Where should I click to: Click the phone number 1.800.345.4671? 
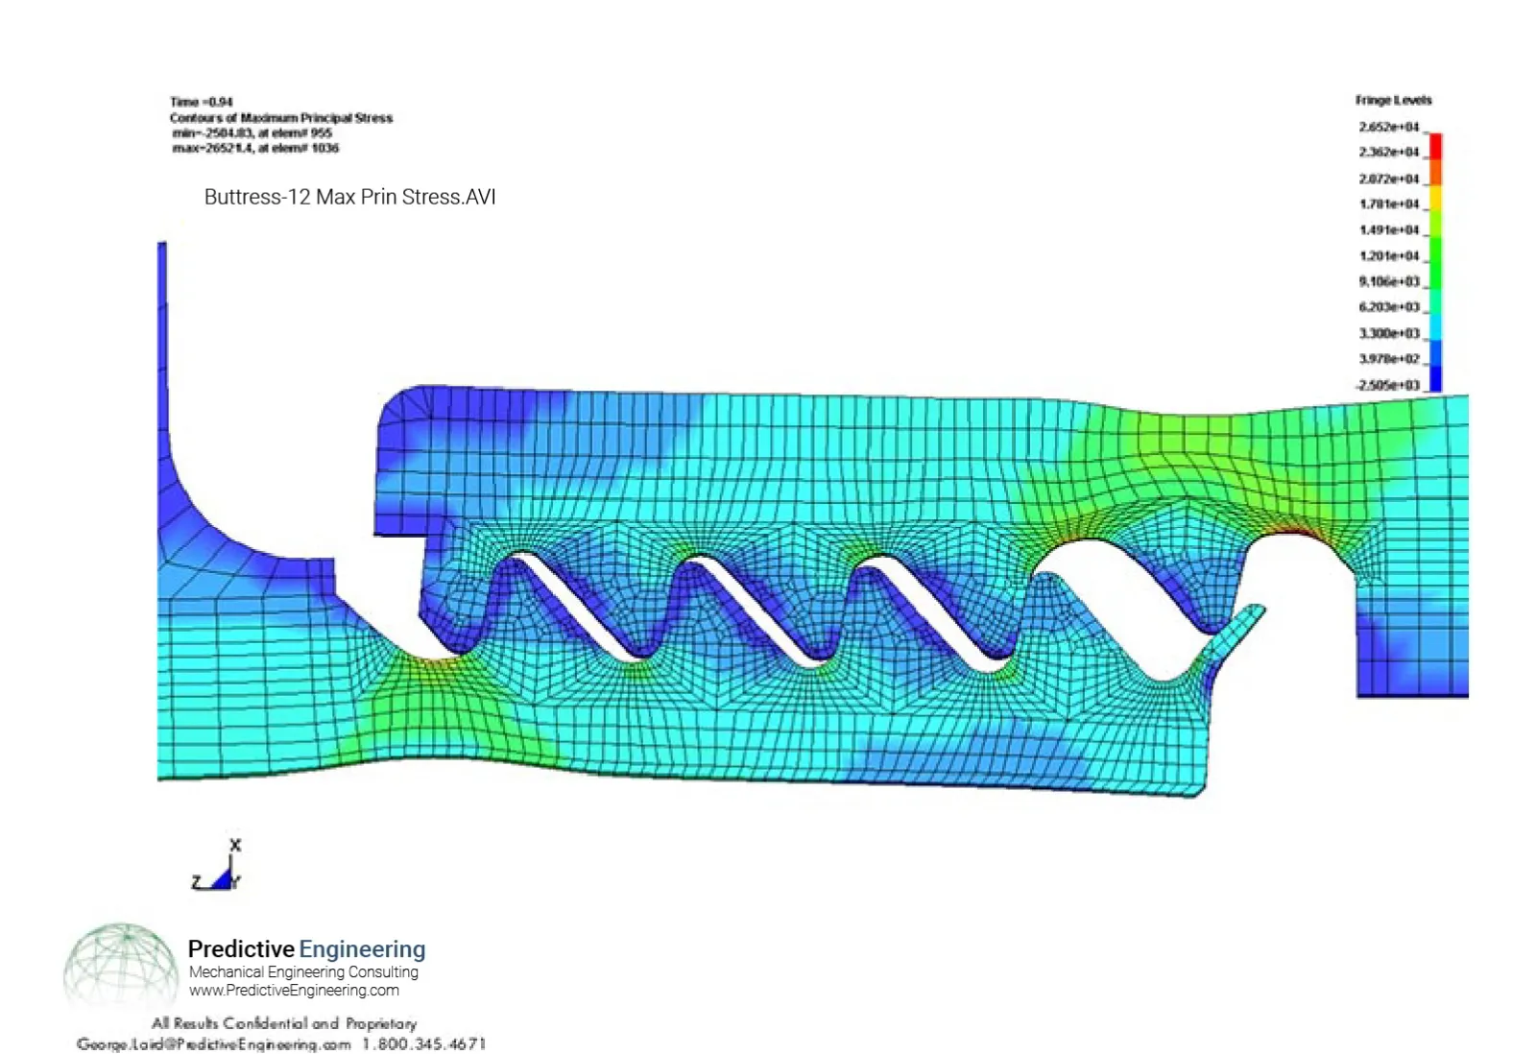point(424,1043)
